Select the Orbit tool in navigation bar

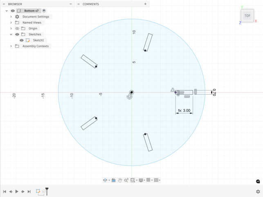105,180
